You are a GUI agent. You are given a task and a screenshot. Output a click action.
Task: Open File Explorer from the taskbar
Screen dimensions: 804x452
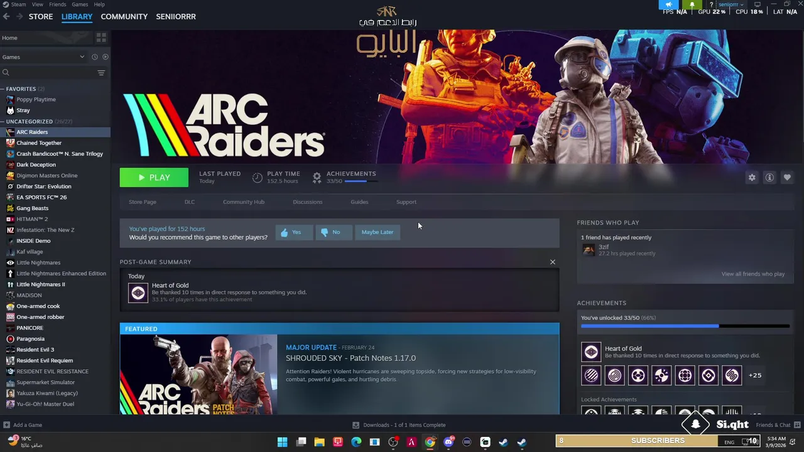319,442
